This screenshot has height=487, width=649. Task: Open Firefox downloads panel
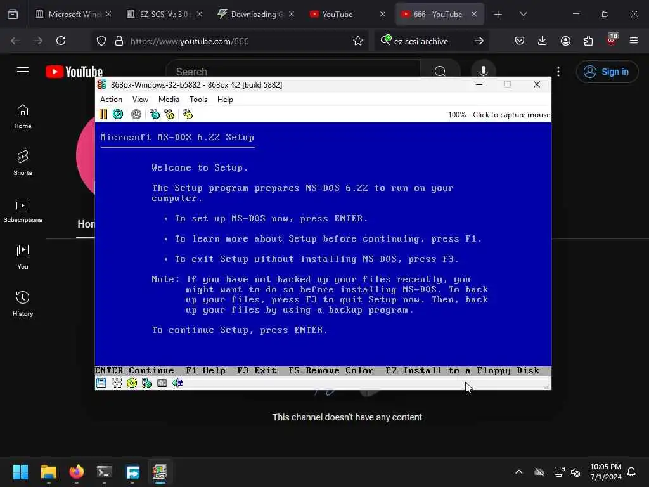(x=543, y=41)
